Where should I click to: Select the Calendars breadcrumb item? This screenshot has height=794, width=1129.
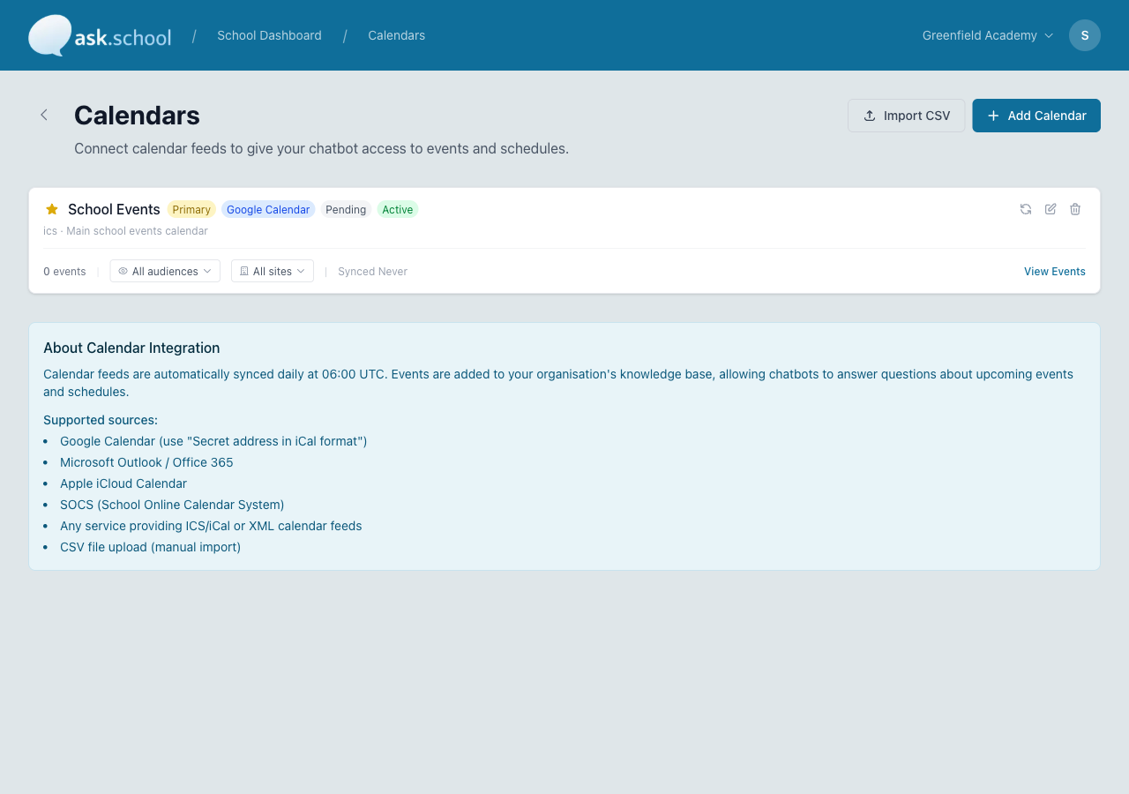396,35
